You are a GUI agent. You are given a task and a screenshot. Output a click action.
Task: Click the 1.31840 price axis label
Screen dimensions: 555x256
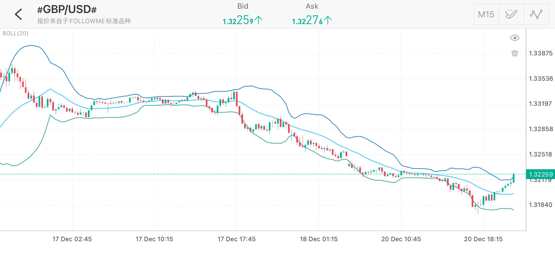click(540, 205)
